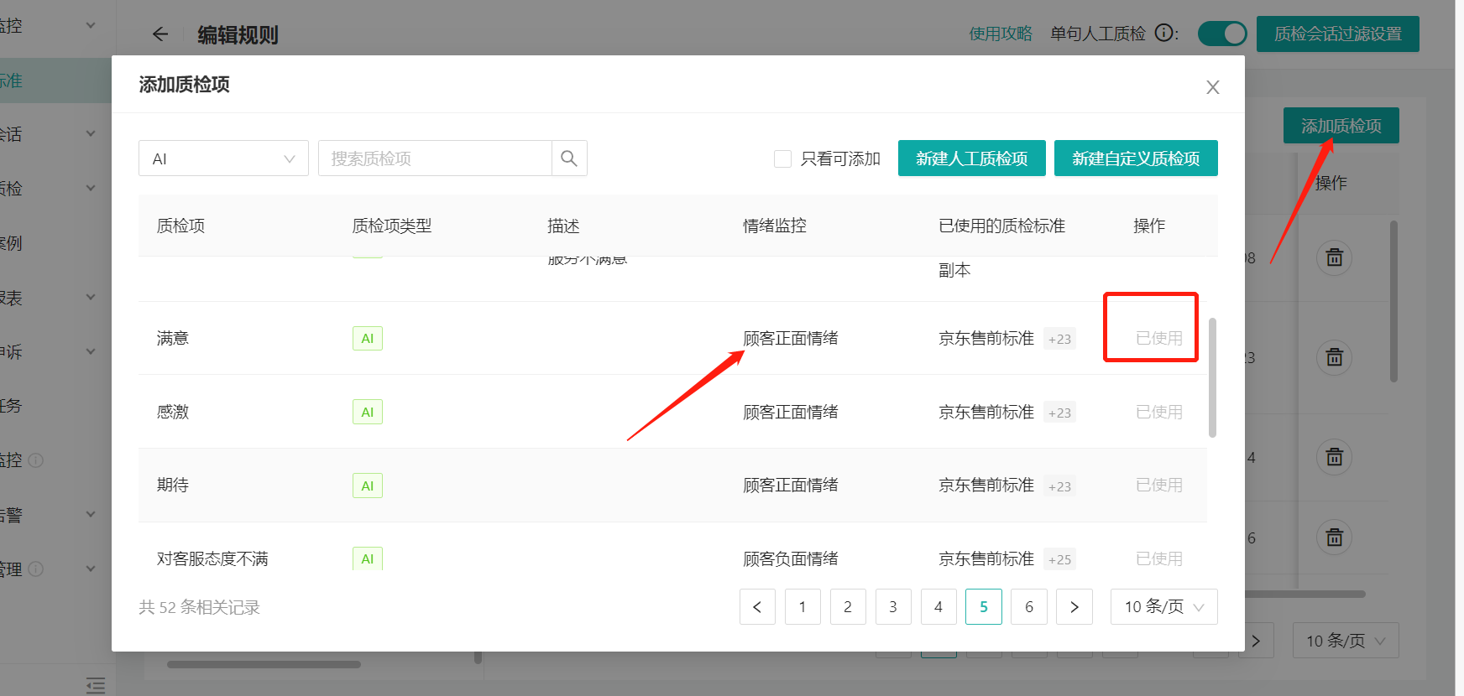
Task: Click 已使用 in the 期待 row
Action: [x=1159, y=485]
